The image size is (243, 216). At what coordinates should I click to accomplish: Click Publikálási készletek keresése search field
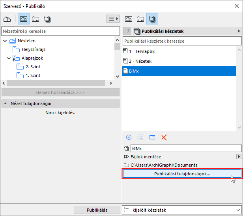(x=182, y=41)
